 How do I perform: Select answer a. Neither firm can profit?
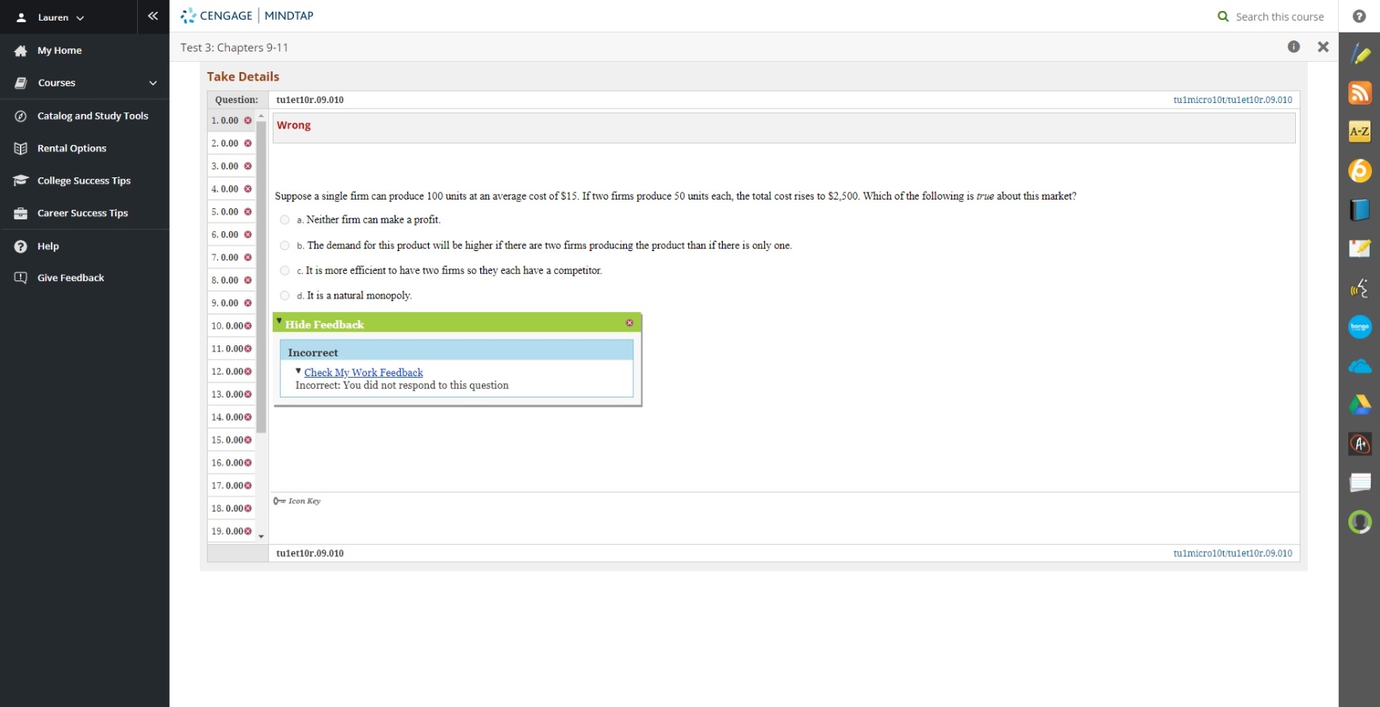285,220
